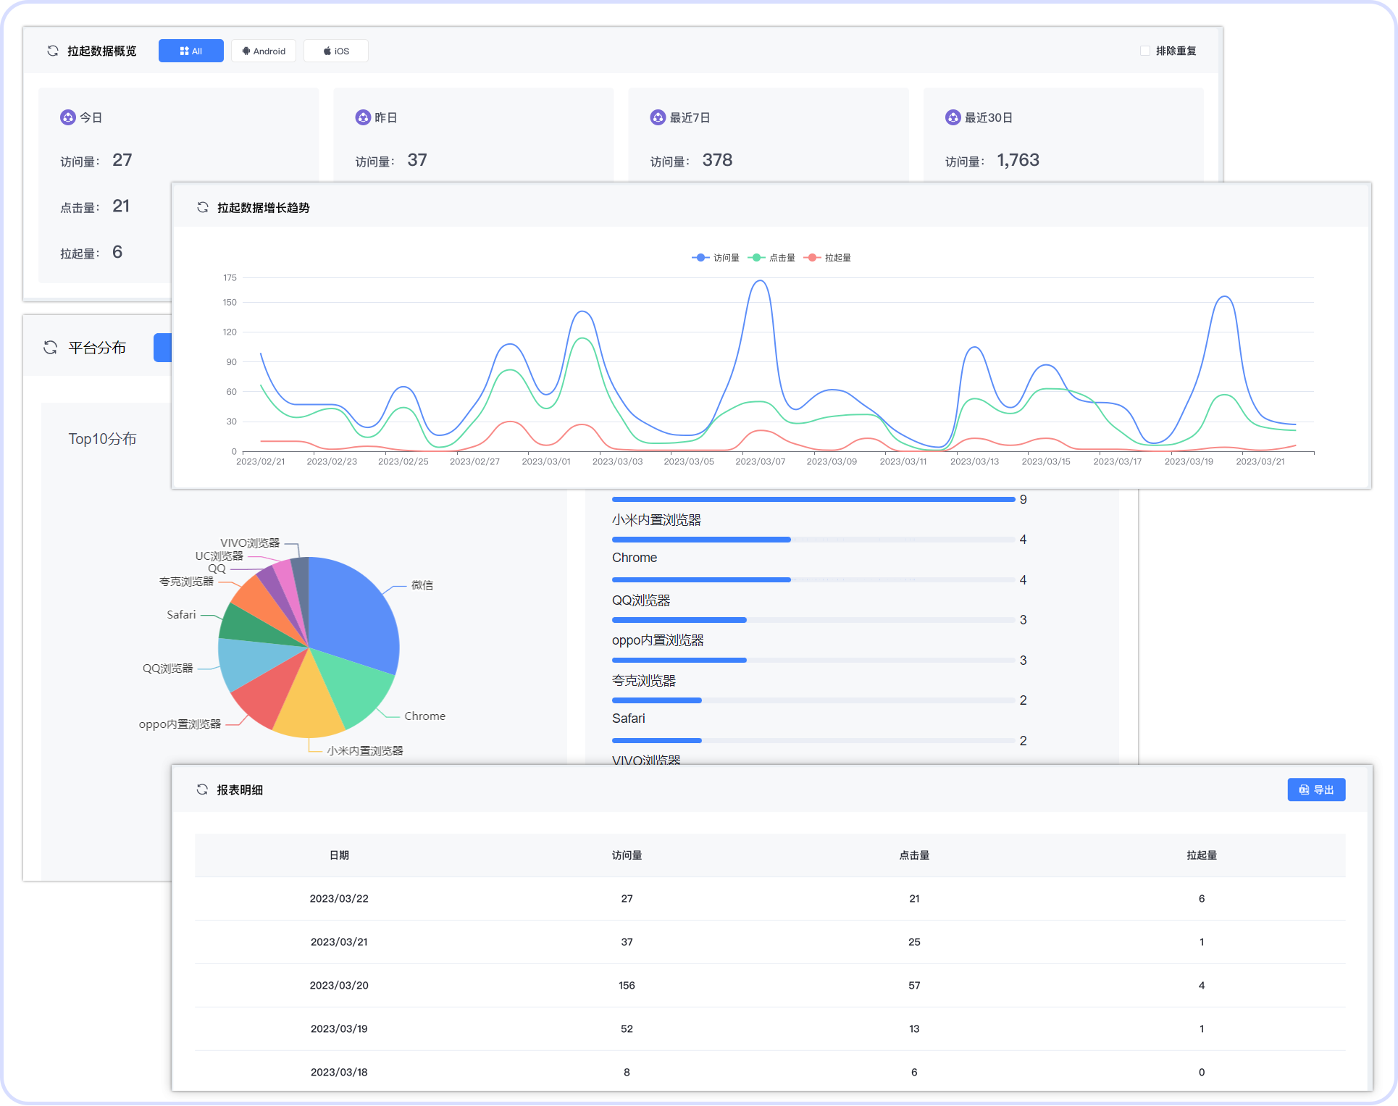Click the purple icon next to 最近30日
Image resolution: width=1398 pixels, height=1106 pixels.
[953, 117]
